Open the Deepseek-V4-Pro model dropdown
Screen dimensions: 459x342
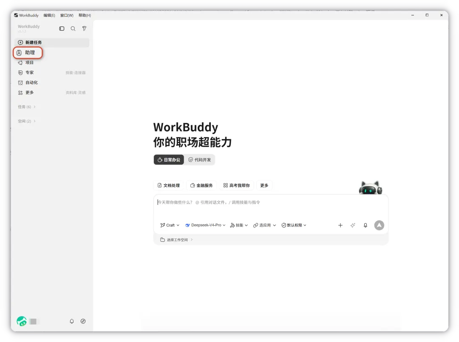click(206, 225)
